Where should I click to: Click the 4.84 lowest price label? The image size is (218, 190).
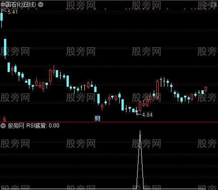(x=147, y=115)
